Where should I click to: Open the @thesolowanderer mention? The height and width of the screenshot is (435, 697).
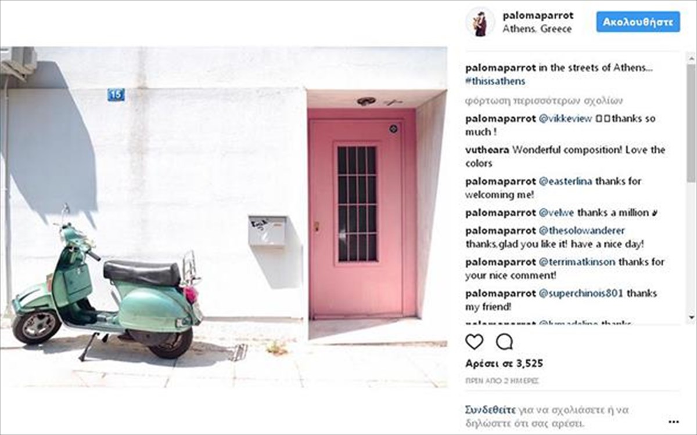point(582,230)
